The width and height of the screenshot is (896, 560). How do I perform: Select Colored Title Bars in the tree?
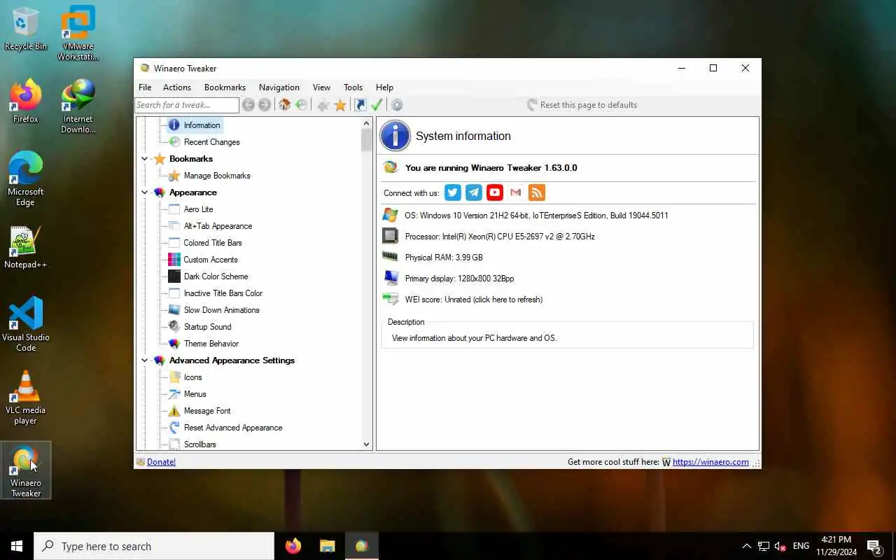pos(213,243)
